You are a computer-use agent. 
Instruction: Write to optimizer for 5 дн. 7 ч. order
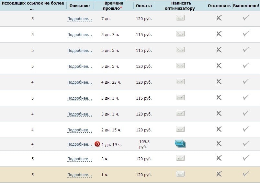180,34
